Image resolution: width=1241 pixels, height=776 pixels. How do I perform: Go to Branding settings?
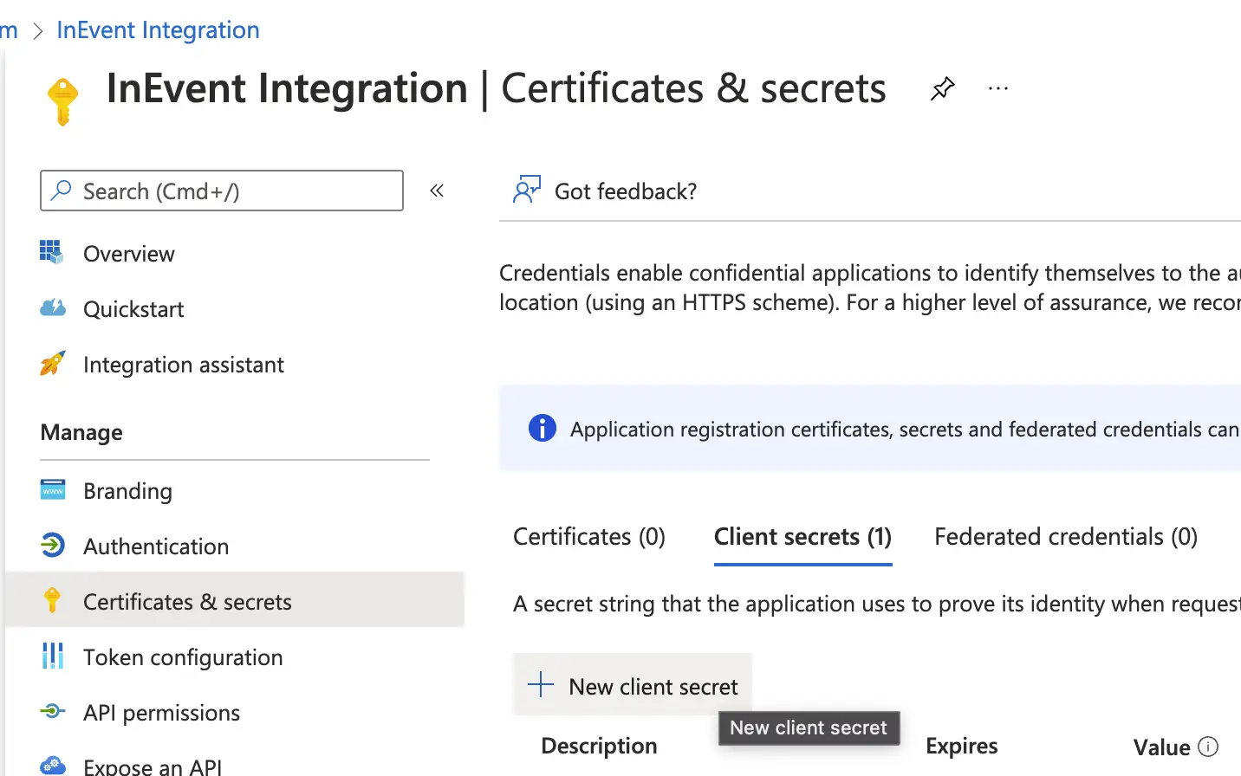click(127, 491)
